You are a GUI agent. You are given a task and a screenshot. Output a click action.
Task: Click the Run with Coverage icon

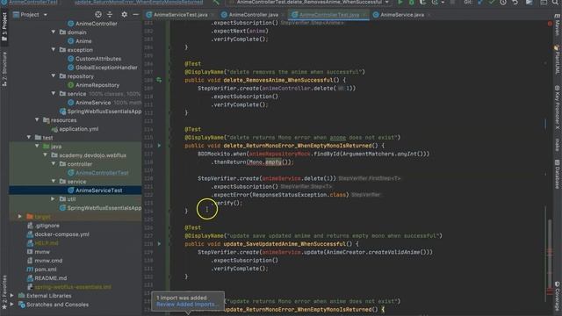(423, 2)
